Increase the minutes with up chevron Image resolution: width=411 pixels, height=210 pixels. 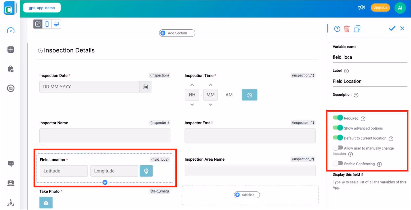pyautogui.click(x=211, y=85)
